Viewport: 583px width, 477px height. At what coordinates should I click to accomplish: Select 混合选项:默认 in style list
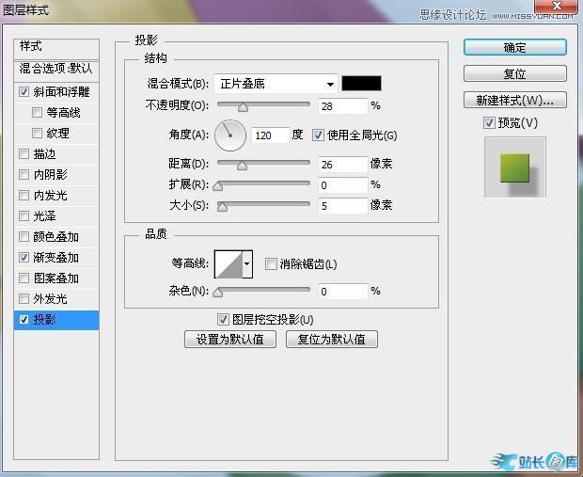(x=56, y=69)
